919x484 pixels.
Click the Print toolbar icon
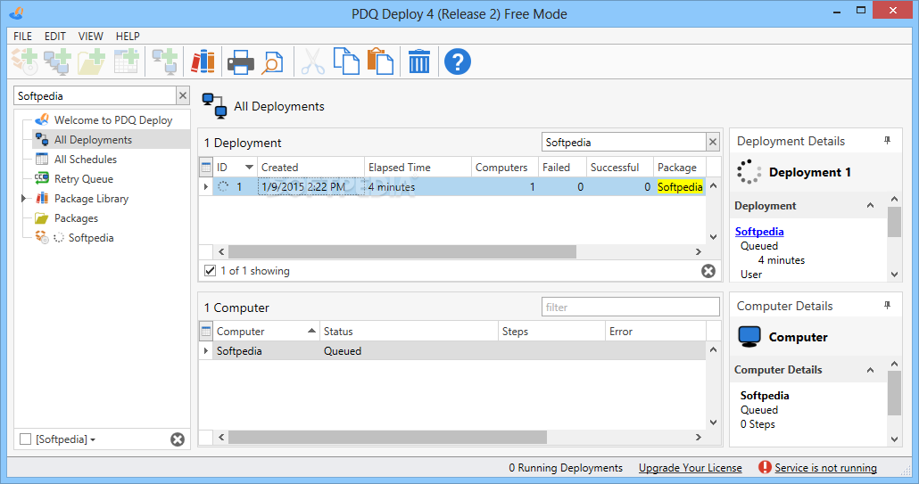(x=240, y=62)
